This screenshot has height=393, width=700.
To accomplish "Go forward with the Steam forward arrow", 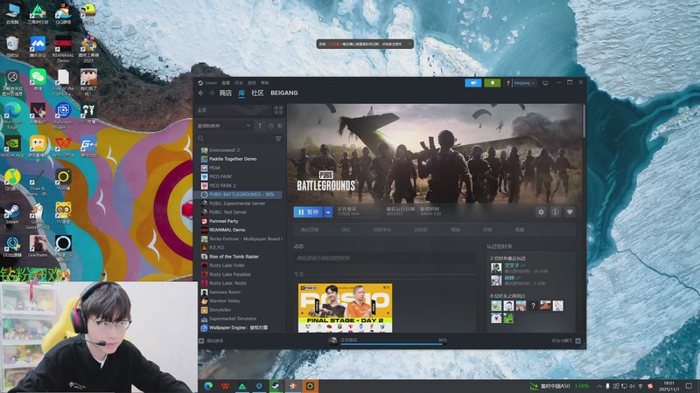I will click(212, 93).
